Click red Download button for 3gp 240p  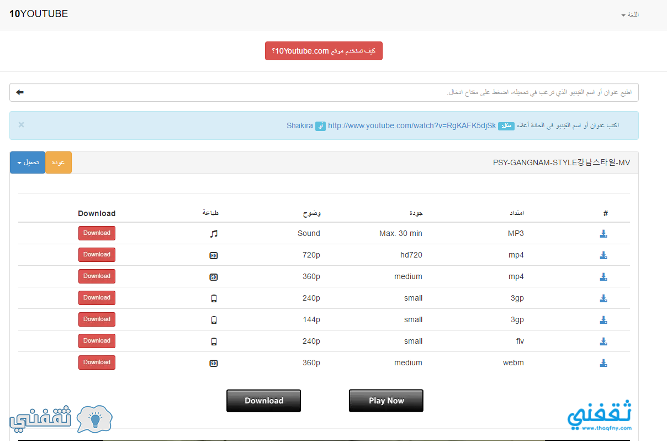tap(97, 298)
